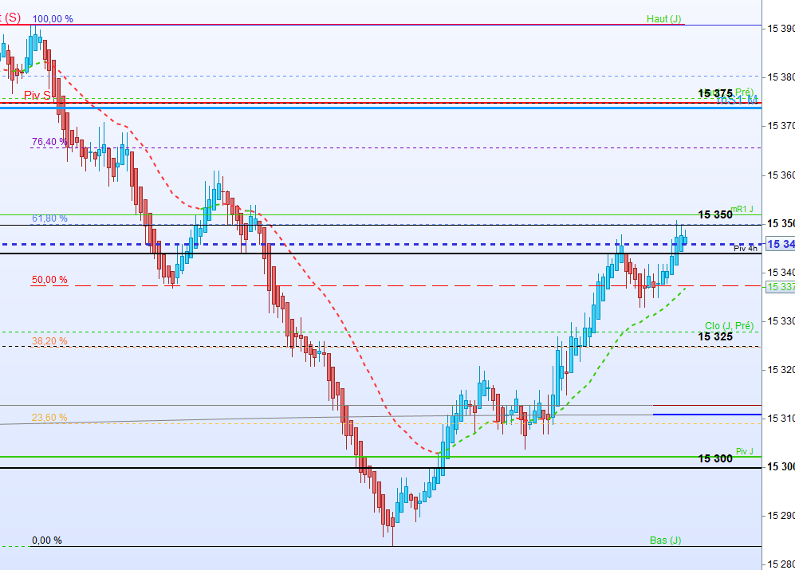Click the bold 15 350 label on the chart
The image size is (795, 570).
[x=715, y=214]
